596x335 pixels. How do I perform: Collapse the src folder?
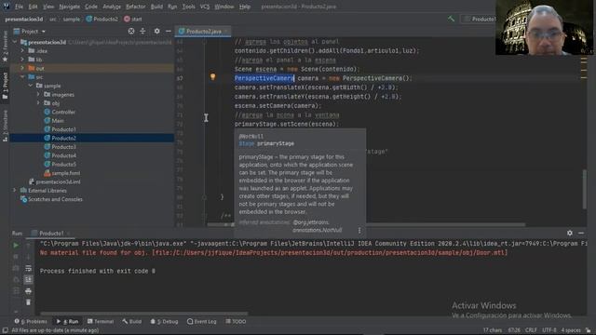pos(22,76)
